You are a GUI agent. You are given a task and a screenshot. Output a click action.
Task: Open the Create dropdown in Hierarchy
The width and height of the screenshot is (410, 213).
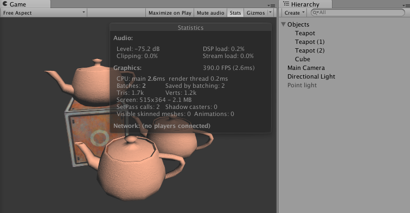pos(294,13)
